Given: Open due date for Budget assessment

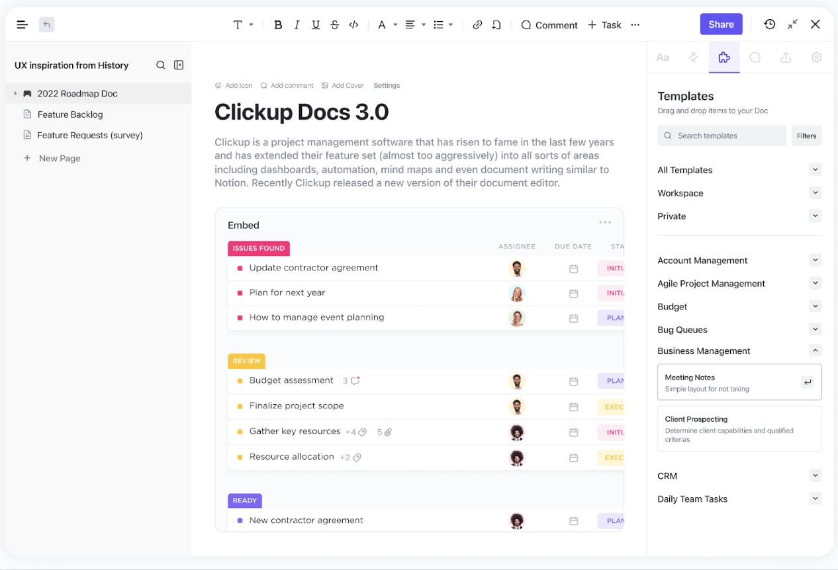Looking at the screenshot, I should [574, 382].
